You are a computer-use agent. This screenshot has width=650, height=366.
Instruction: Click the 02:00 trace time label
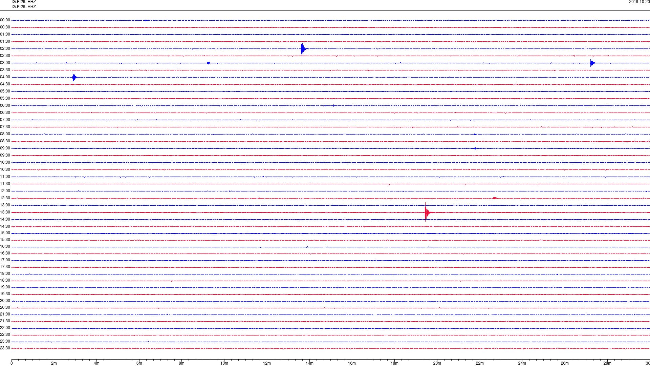[5, 49]
